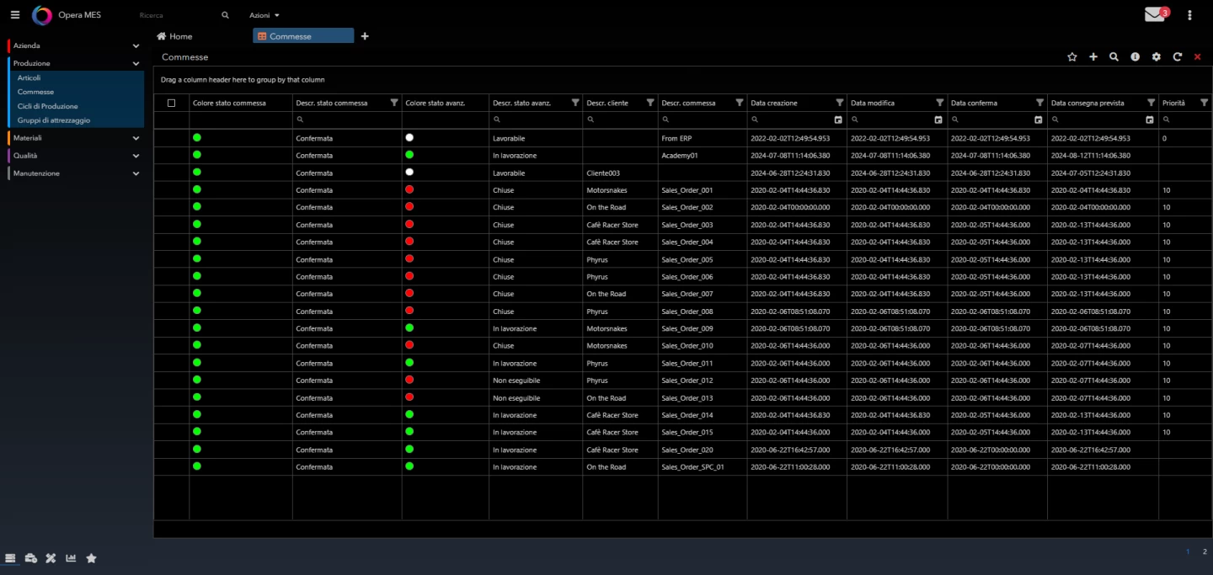This screenshot has height=575, width=1213.
Task: Open calendar picker for Data conferma filter
Action: click(1038, 120)
